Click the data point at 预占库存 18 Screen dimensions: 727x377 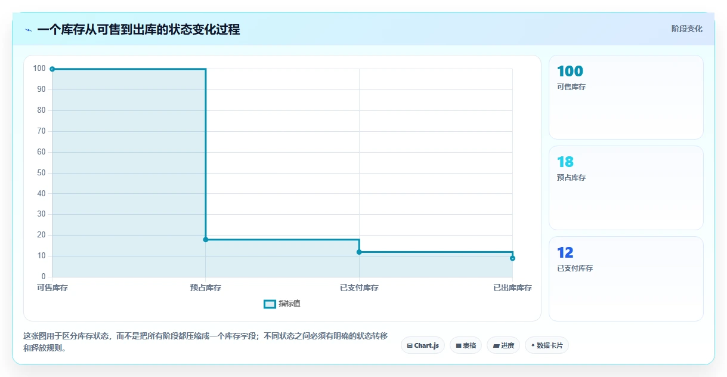click(x=206, y=240)
